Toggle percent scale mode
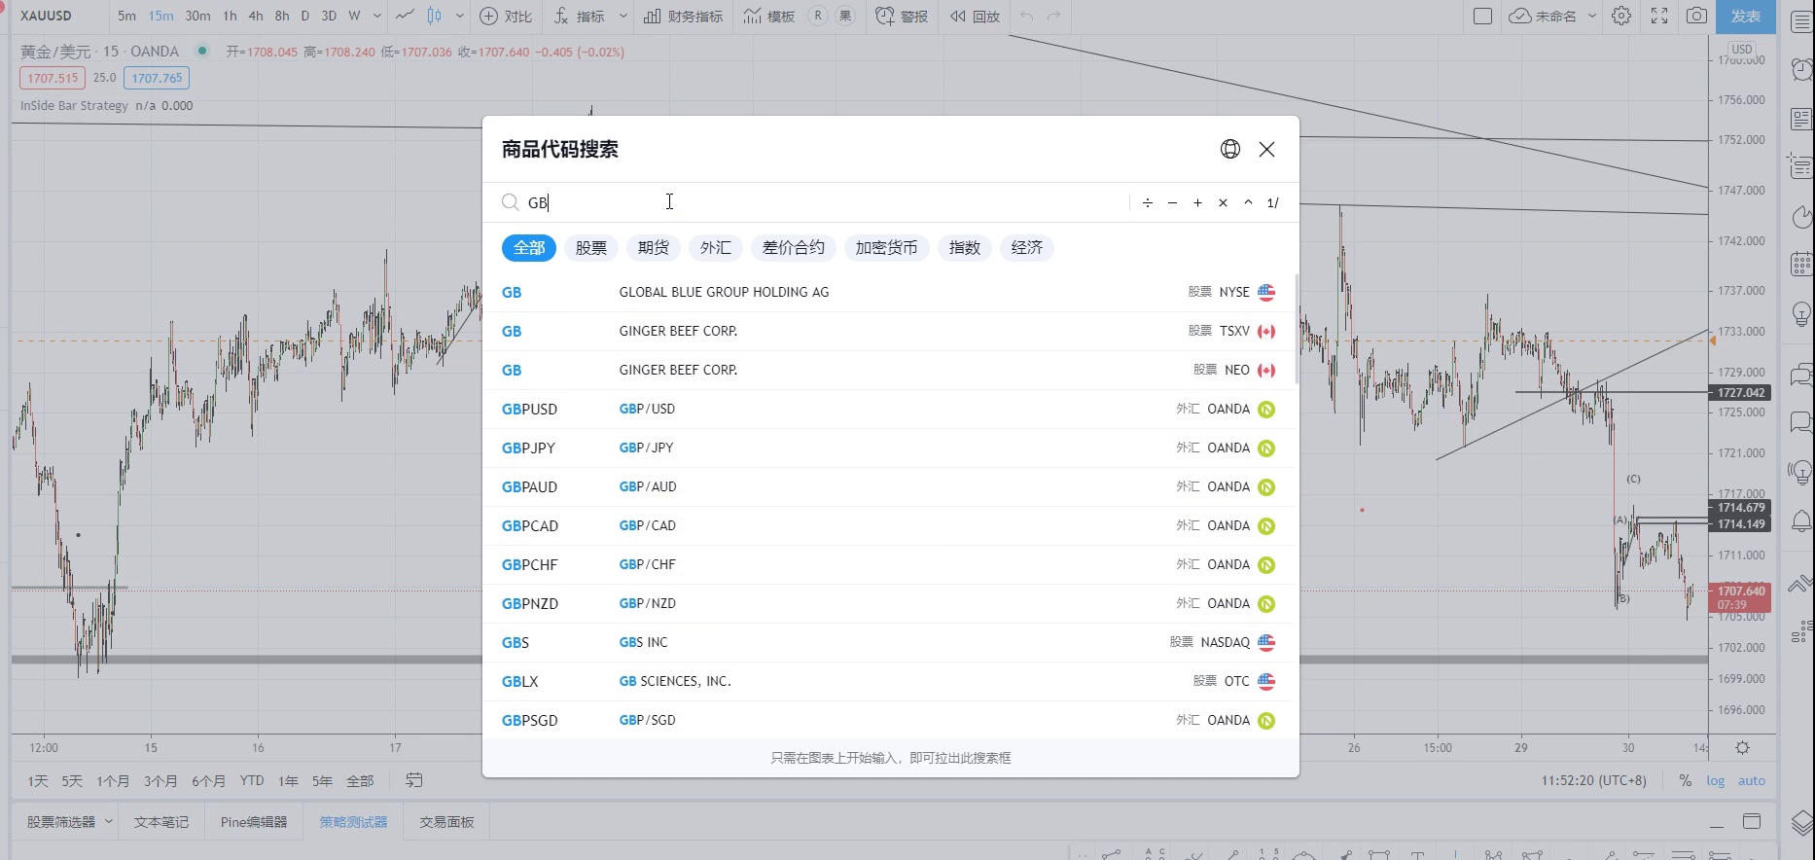The image size is (1815, 860). click(x=1685, y=780)
